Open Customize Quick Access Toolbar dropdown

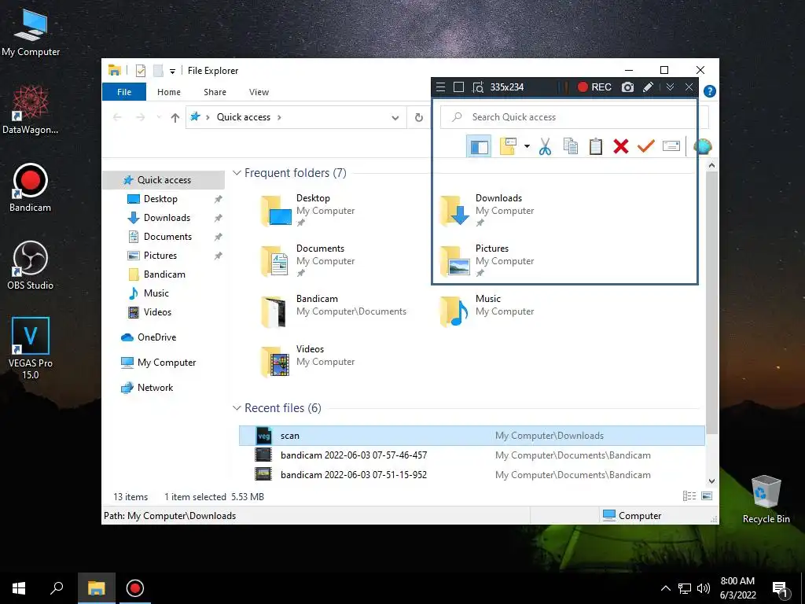pyautogui.click(x=172, y=72)
